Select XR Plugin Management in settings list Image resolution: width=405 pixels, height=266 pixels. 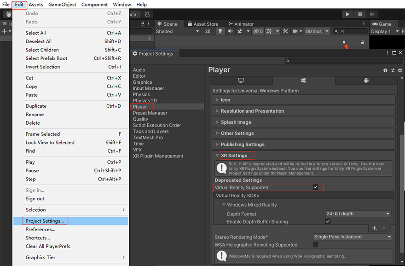click(x=158, y=156)
